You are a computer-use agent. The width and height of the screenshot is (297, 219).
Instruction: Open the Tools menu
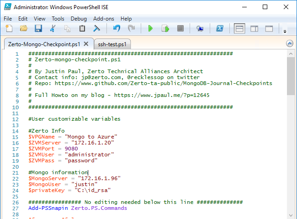click(58, 19)
